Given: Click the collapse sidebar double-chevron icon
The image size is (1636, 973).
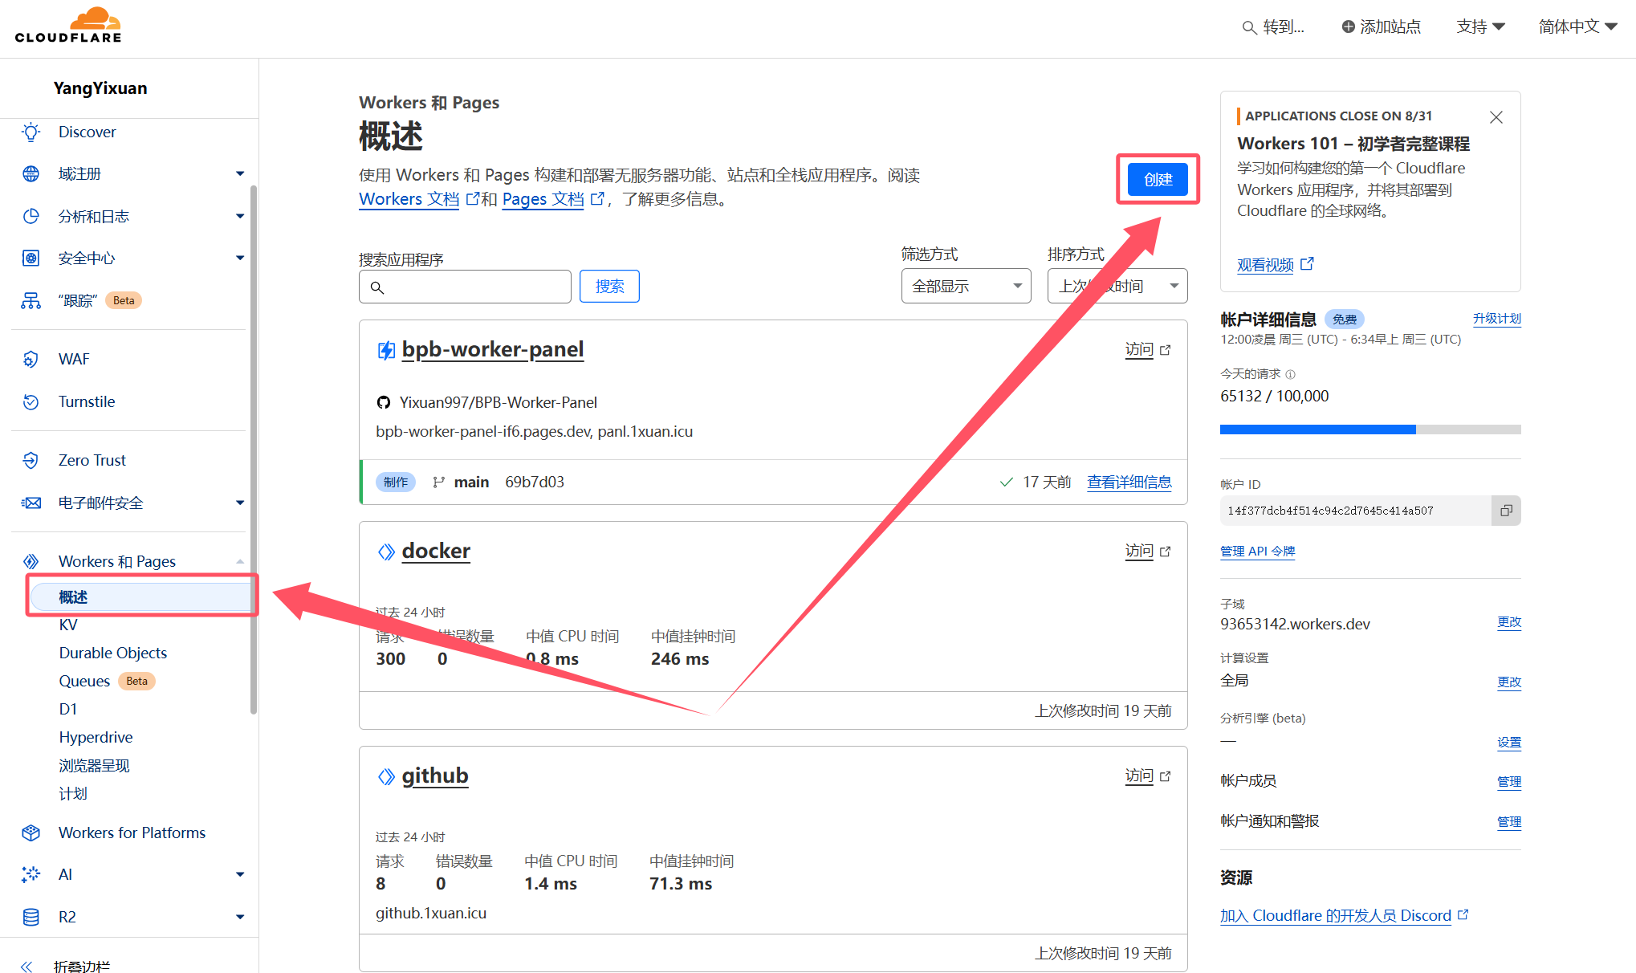Looking at the screenshot, I should coord(26,966).
